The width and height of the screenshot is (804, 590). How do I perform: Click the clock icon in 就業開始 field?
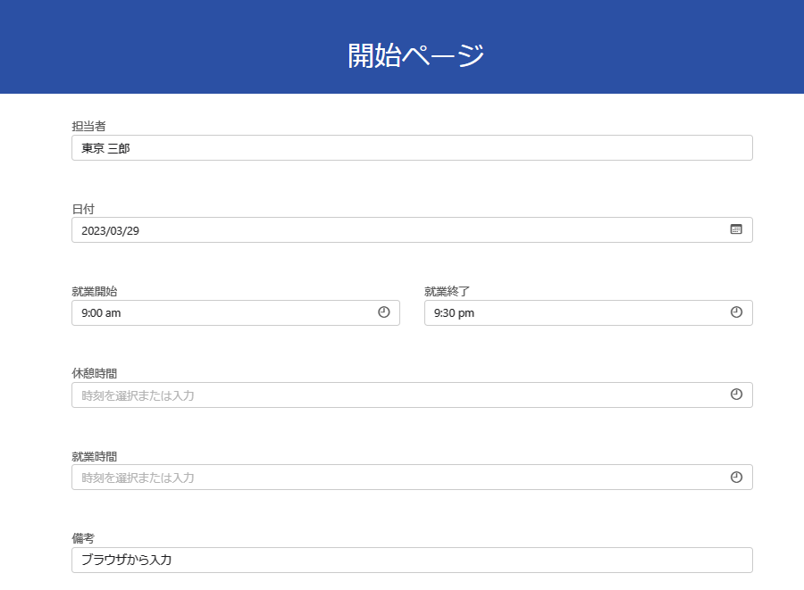[x=384, y=312]
